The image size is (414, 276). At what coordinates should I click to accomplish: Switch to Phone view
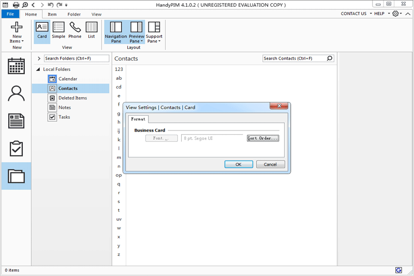(x=75, y=31)
